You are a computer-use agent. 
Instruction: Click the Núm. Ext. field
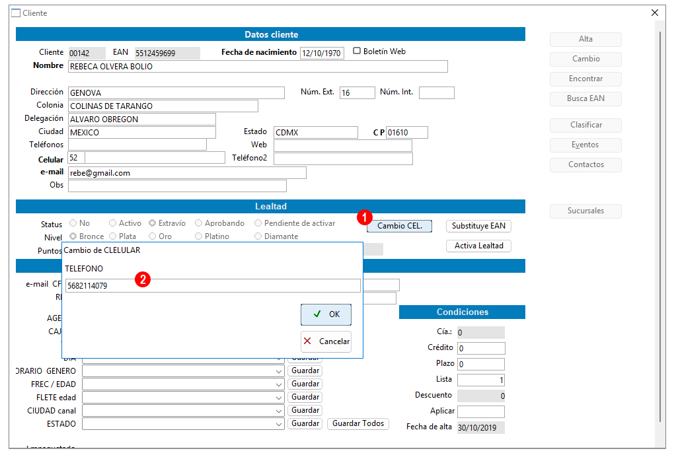coord(357,93)
